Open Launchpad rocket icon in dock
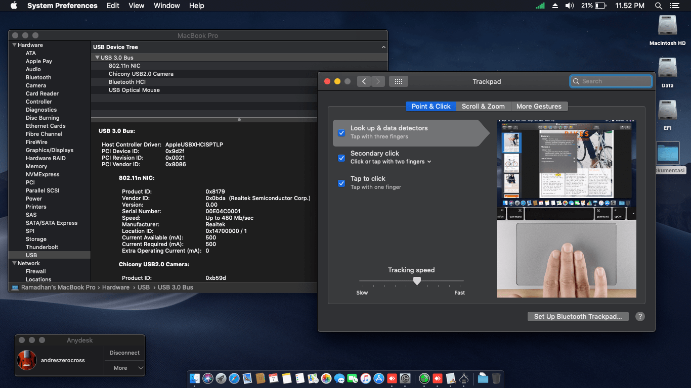 coord(221,378)
